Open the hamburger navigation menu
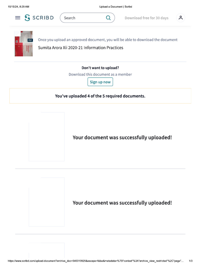This screenshot has width=200, height=267. (x=18, y=18)
